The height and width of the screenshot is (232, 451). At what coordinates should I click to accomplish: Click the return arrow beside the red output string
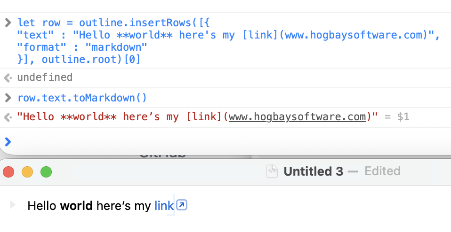pyautogui.click(x=8, y=117)
